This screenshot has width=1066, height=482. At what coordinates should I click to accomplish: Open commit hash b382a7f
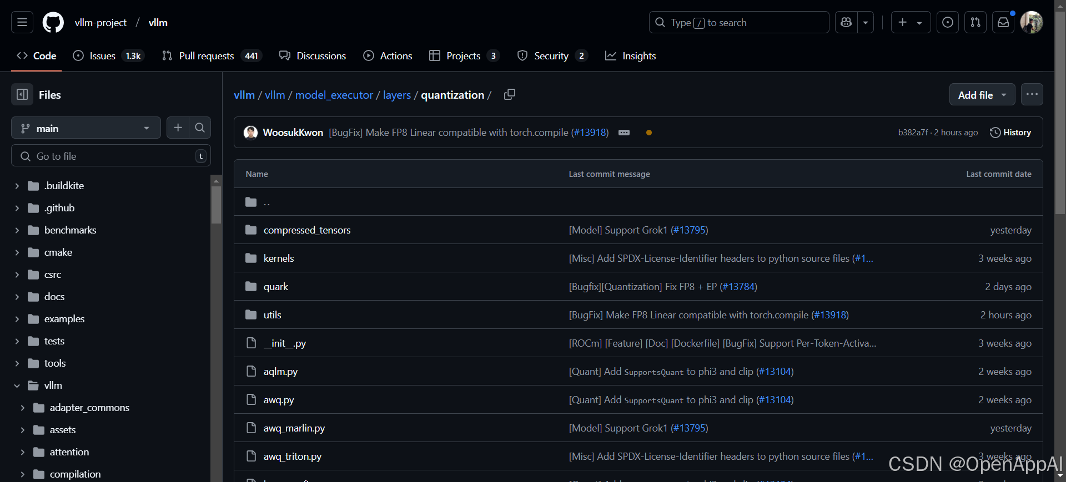coord(913,133)
